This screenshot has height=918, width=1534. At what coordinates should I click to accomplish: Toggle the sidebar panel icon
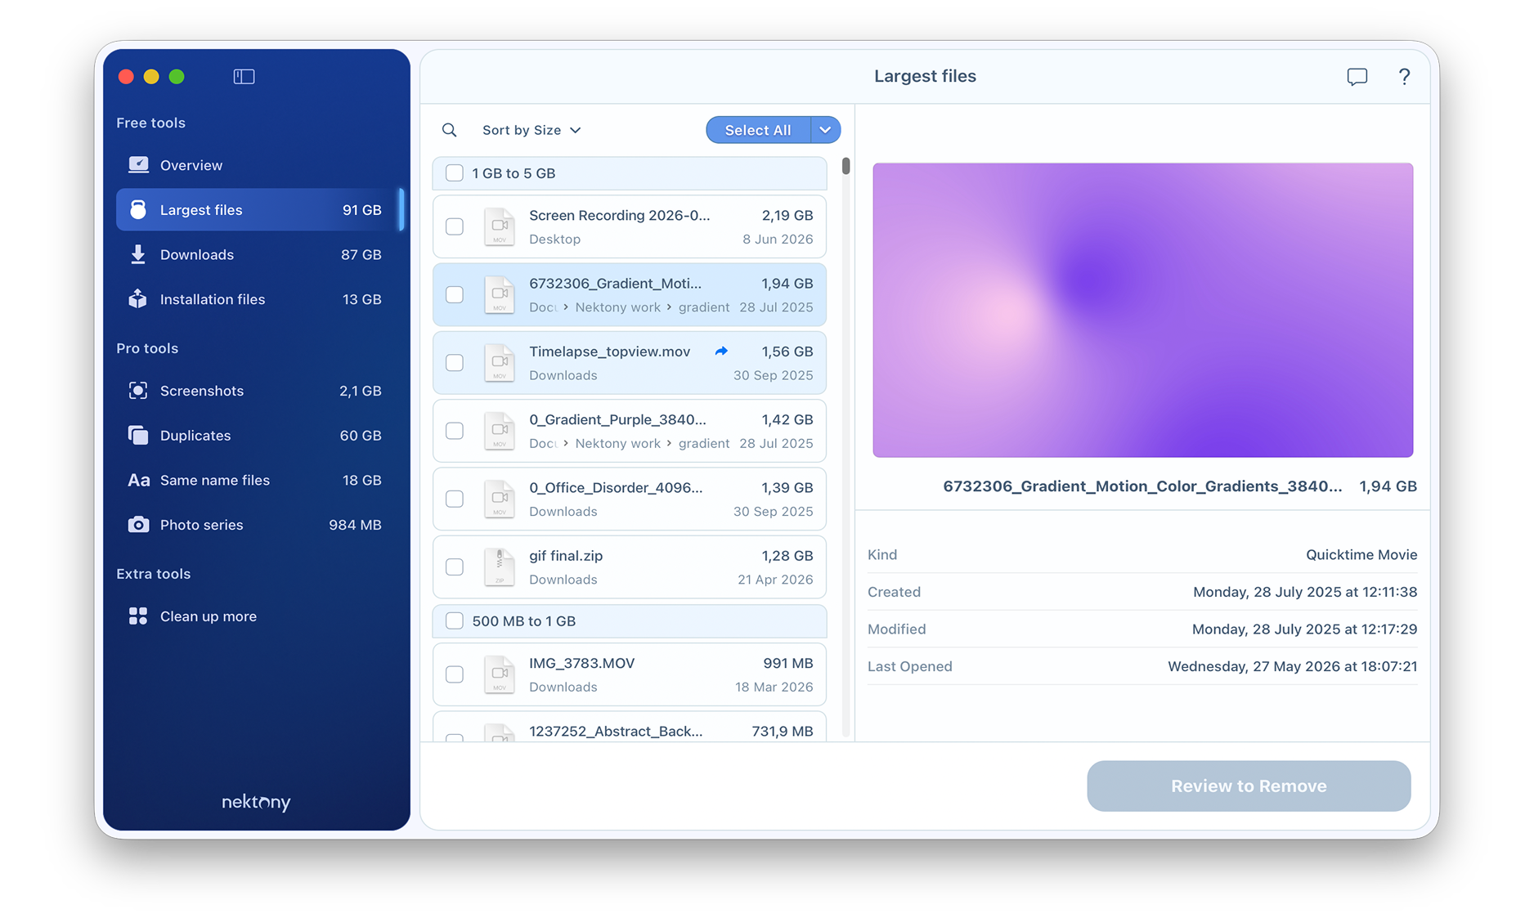pyautogui.click(x=244, y=76)
